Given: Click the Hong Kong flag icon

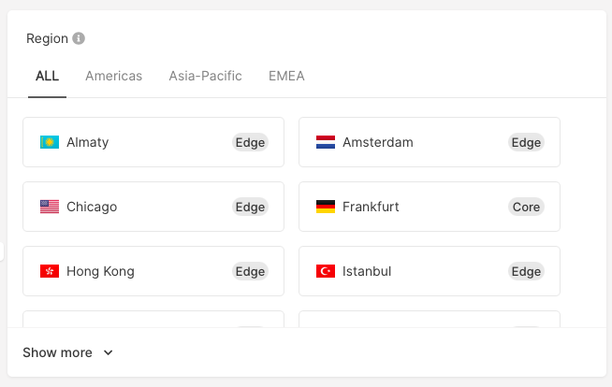Looking at the screenshot, I should (50, 271).
